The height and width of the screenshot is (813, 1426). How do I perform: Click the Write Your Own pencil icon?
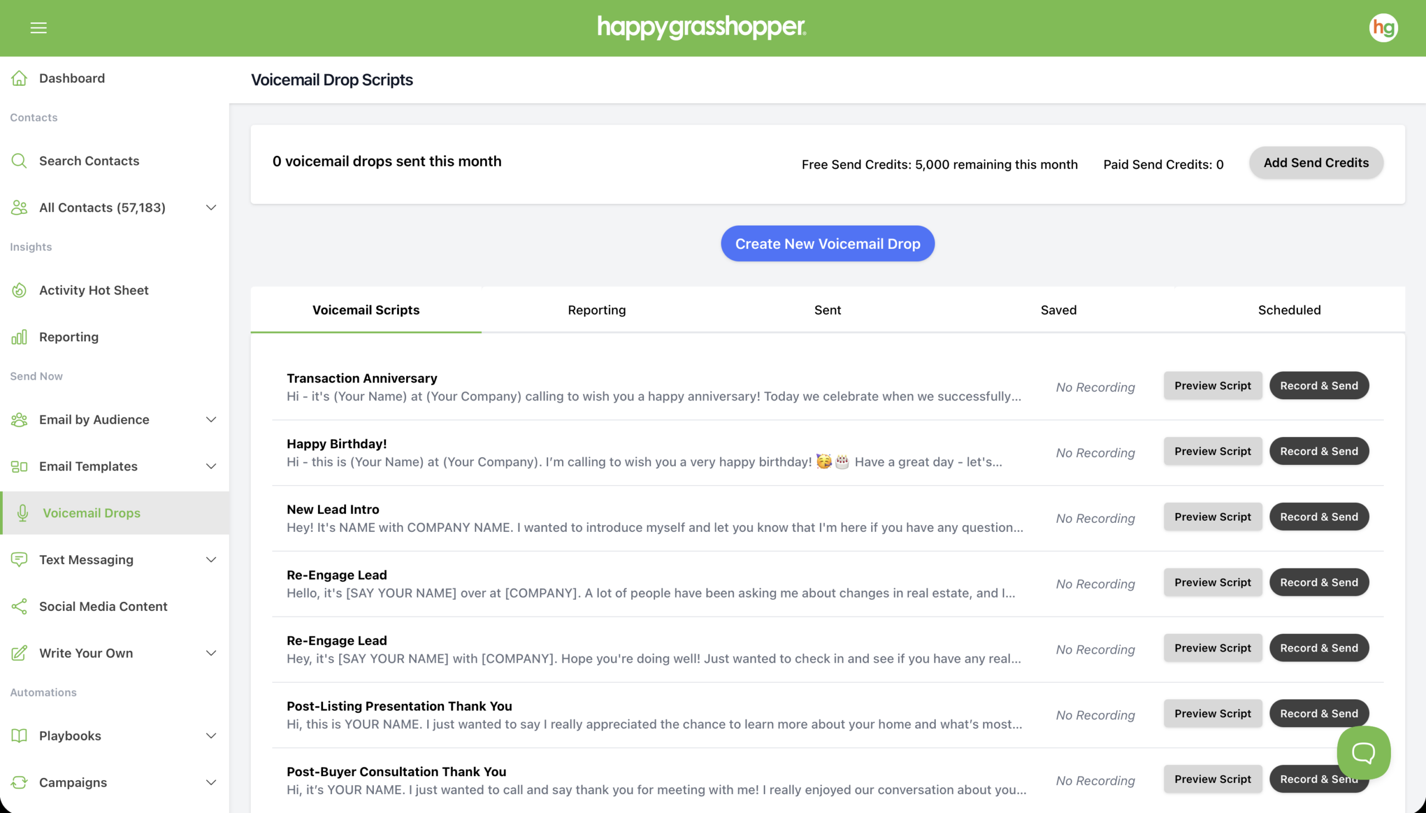[x=19, y=653]
